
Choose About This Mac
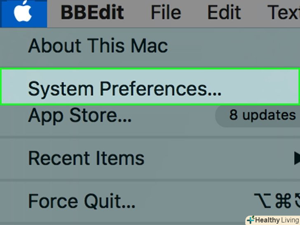(98, 45)
